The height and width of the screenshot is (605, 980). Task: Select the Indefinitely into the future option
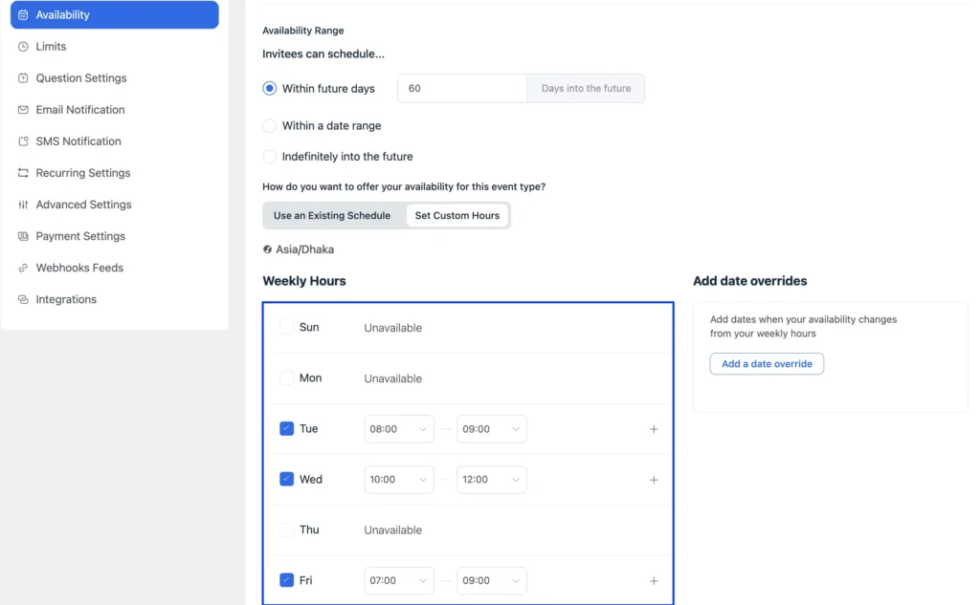point(270,157)
